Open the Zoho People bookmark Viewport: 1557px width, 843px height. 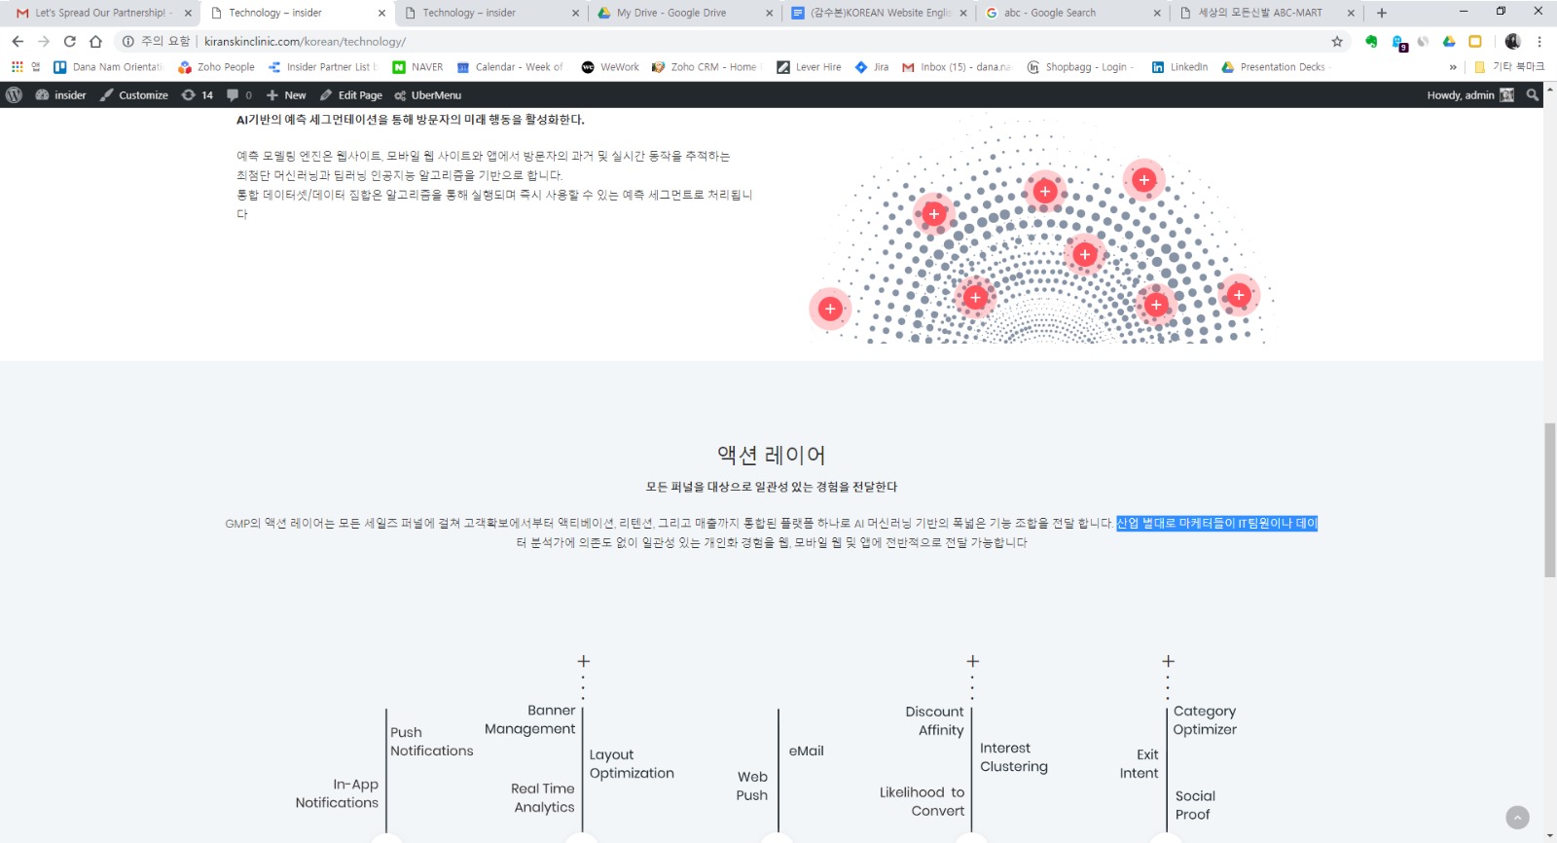pos(216,67)
